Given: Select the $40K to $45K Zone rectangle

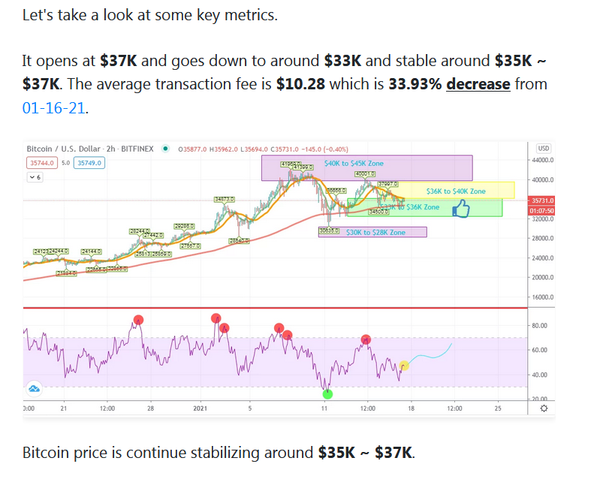Looking at the screenshot, I should click(366, 167).
